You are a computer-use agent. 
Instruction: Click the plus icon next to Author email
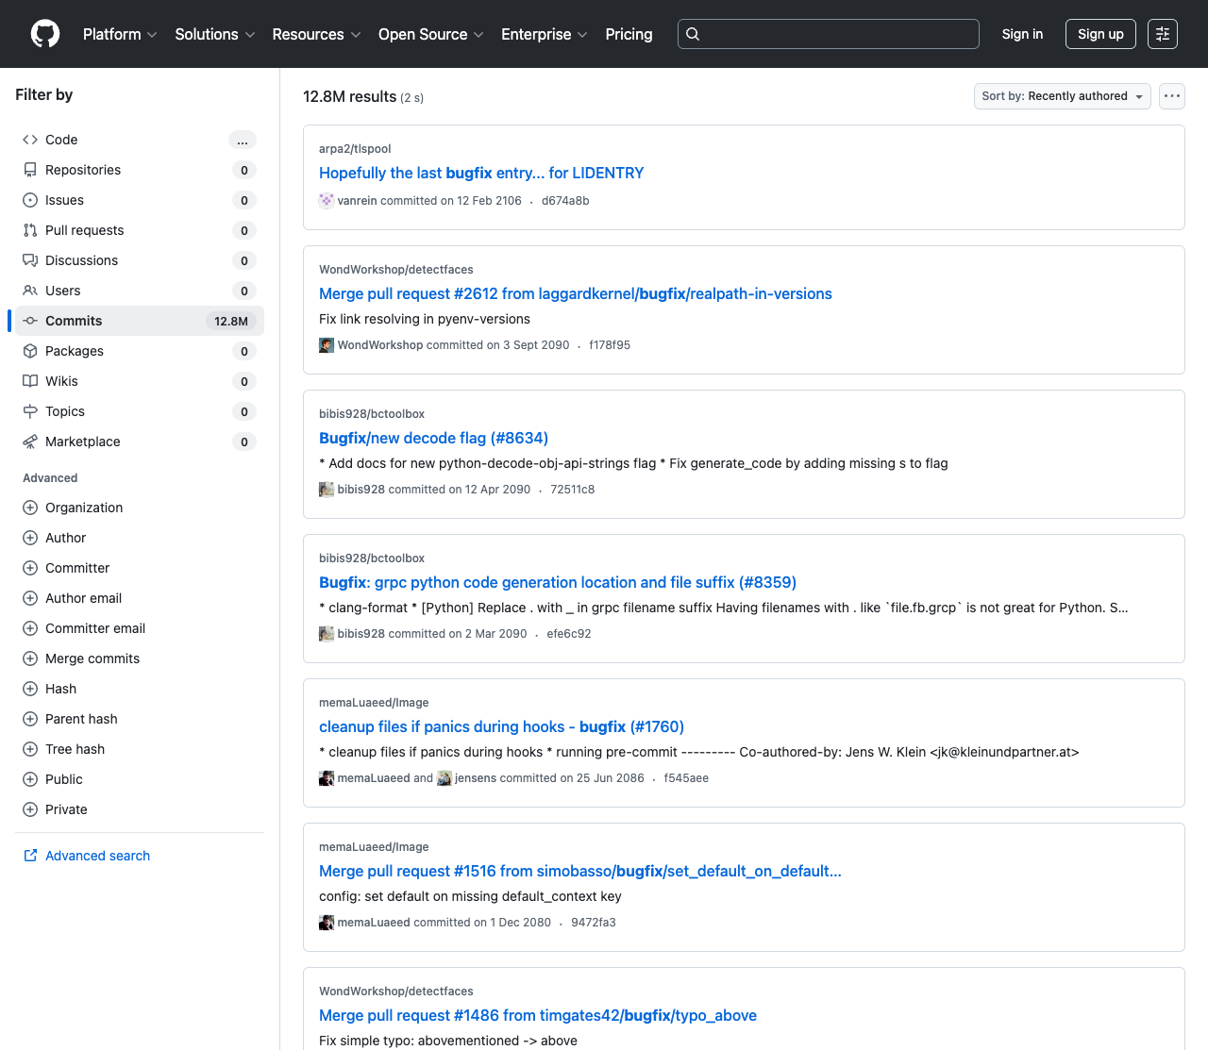pos(30,598)
